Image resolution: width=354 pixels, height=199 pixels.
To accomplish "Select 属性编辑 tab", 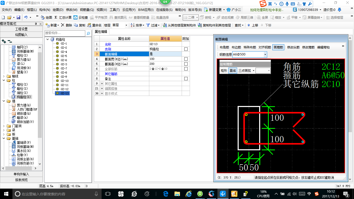I will pos(101,32).
